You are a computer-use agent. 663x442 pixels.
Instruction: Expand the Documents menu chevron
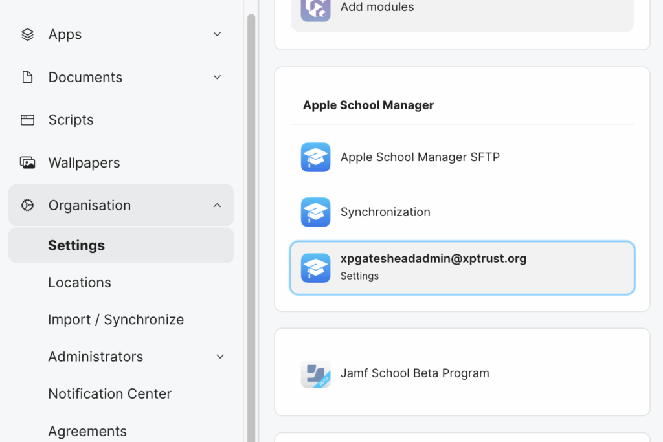pos(218,77)
